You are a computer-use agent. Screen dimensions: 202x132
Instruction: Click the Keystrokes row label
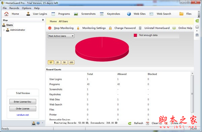tap(55, 94)
